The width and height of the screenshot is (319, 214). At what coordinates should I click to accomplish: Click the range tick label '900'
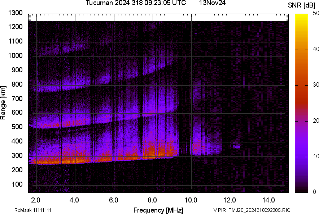pyautogui.click(x=17, y=70)
